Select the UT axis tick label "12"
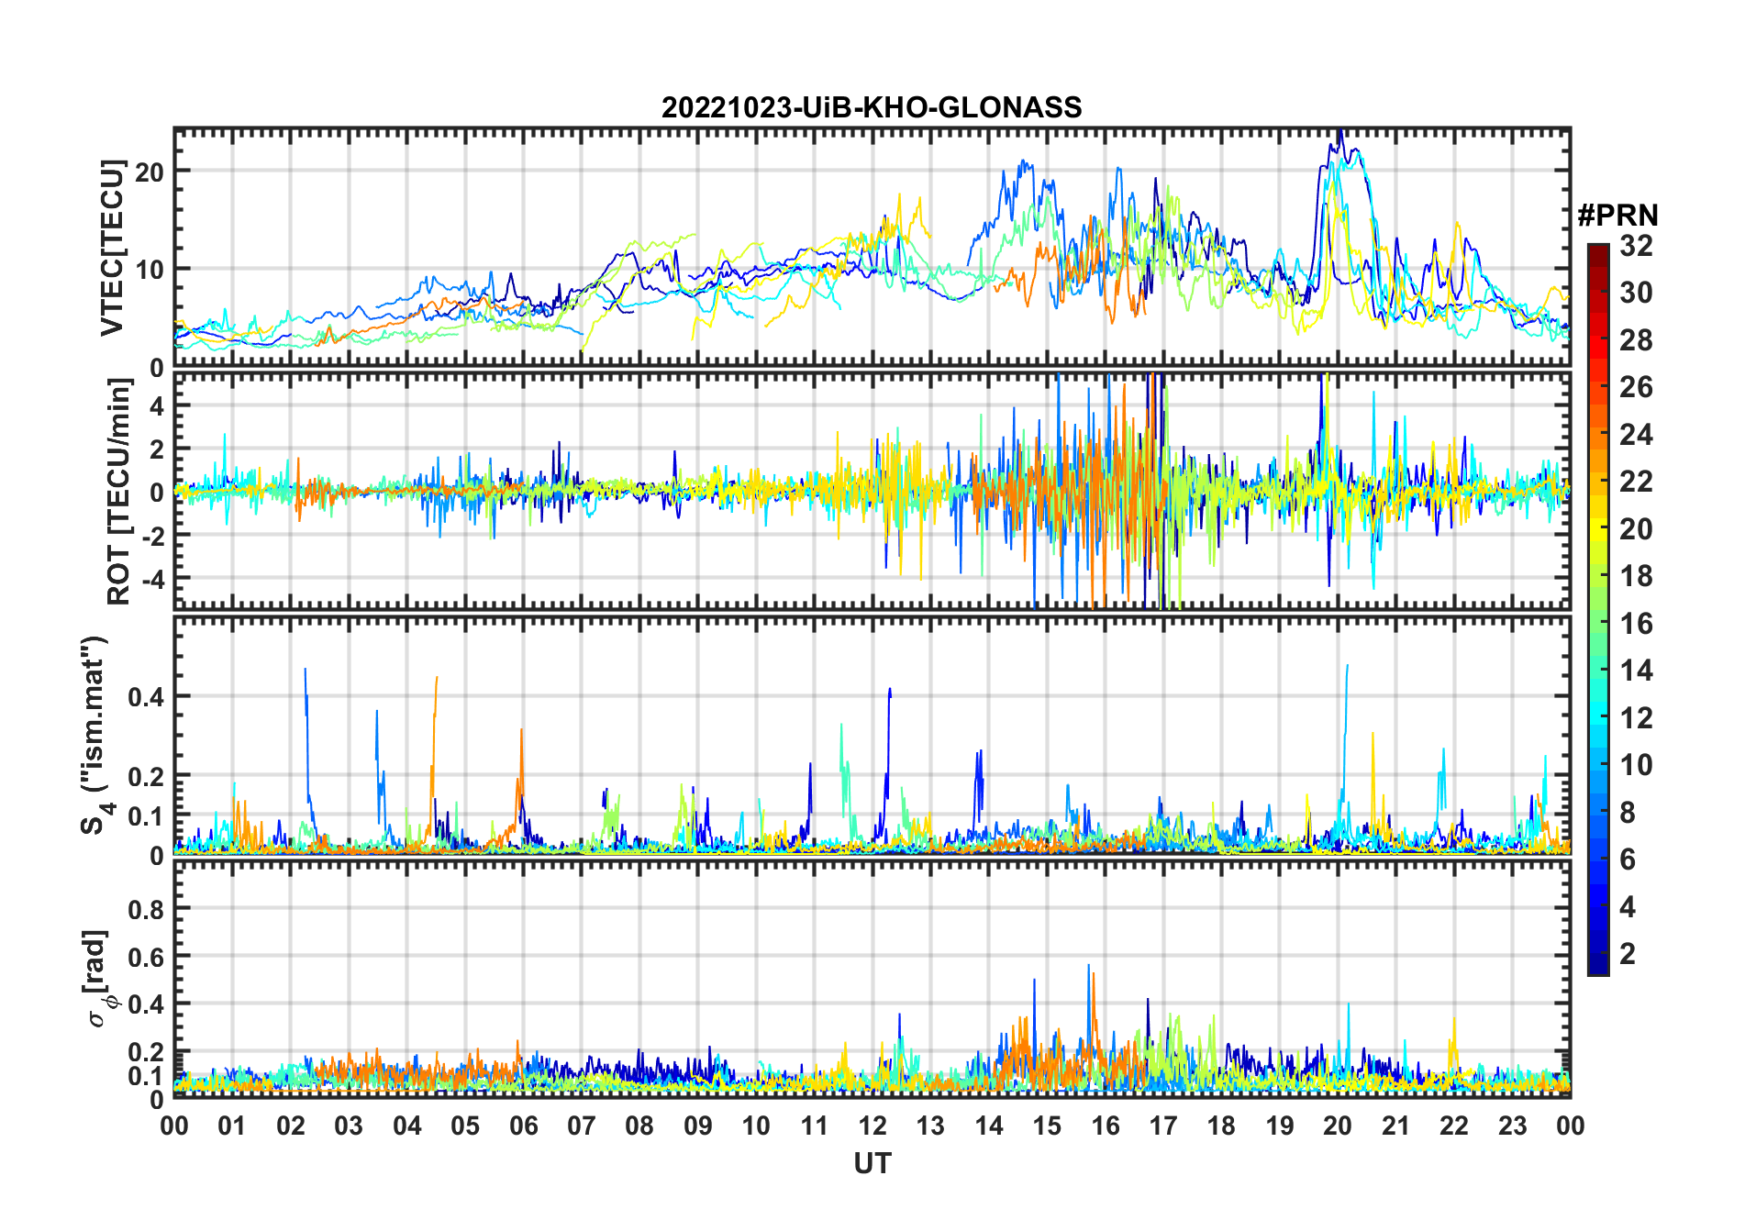The image size is (1745, 1220). click(872, 1126)
